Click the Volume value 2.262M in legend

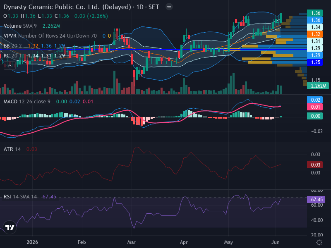51,26
